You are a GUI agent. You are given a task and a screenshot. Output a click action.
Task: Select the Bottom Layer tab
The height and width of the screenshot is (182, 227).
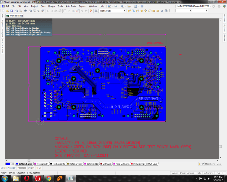[24, 164]
